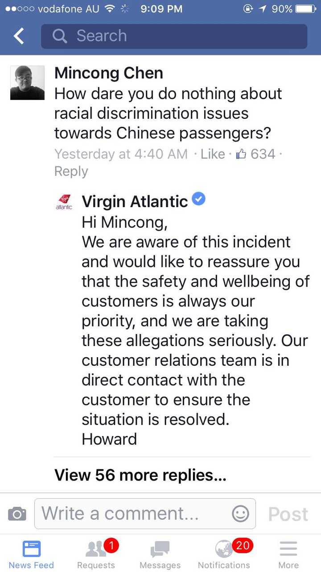Image resolution: width=321 pixels, height=572 pixels.
Task: Tap Mincong Chen's profile photo
Action: pyautogui.click(x=27, y=83)
